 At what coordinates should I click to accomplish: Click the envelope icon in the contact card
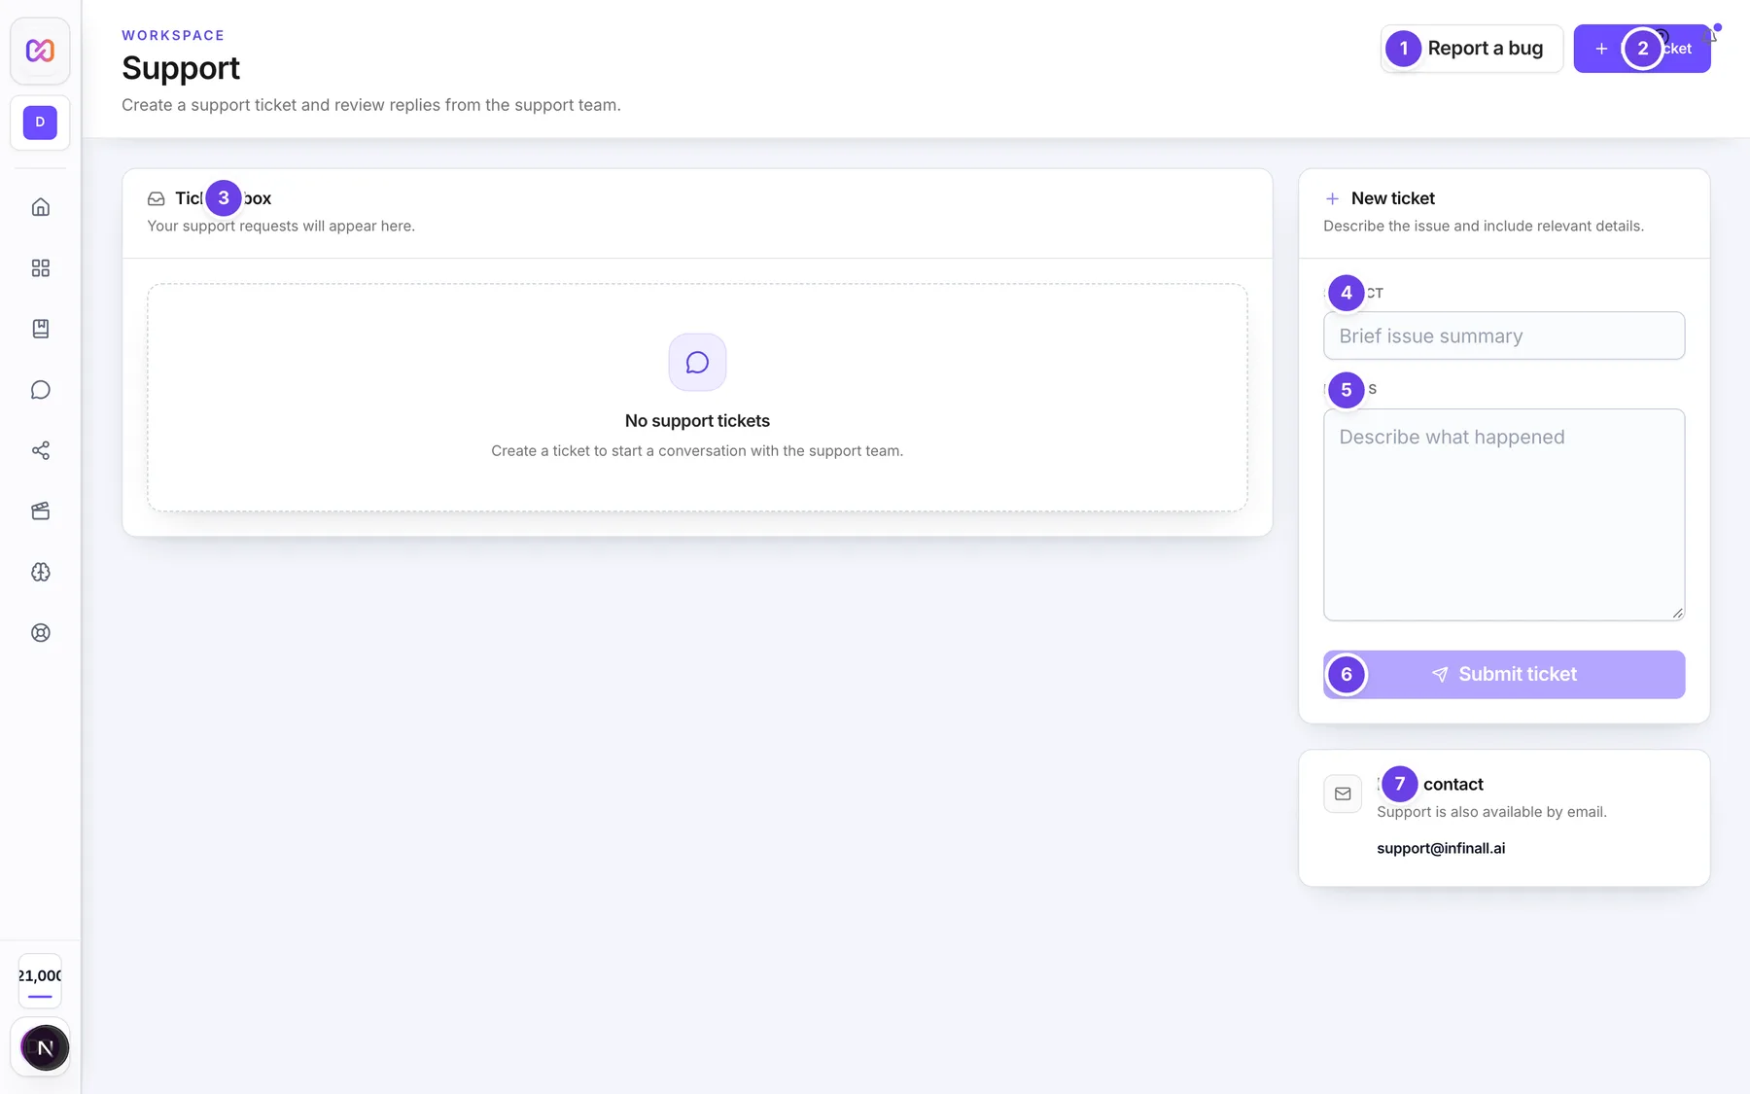point(1343,794)
